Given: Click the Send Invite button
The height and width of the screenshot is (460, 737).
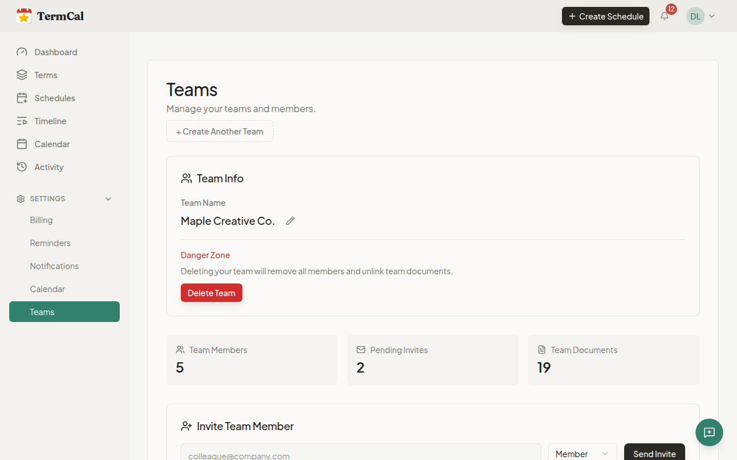Looking at the screenshot, I should 654,454.
